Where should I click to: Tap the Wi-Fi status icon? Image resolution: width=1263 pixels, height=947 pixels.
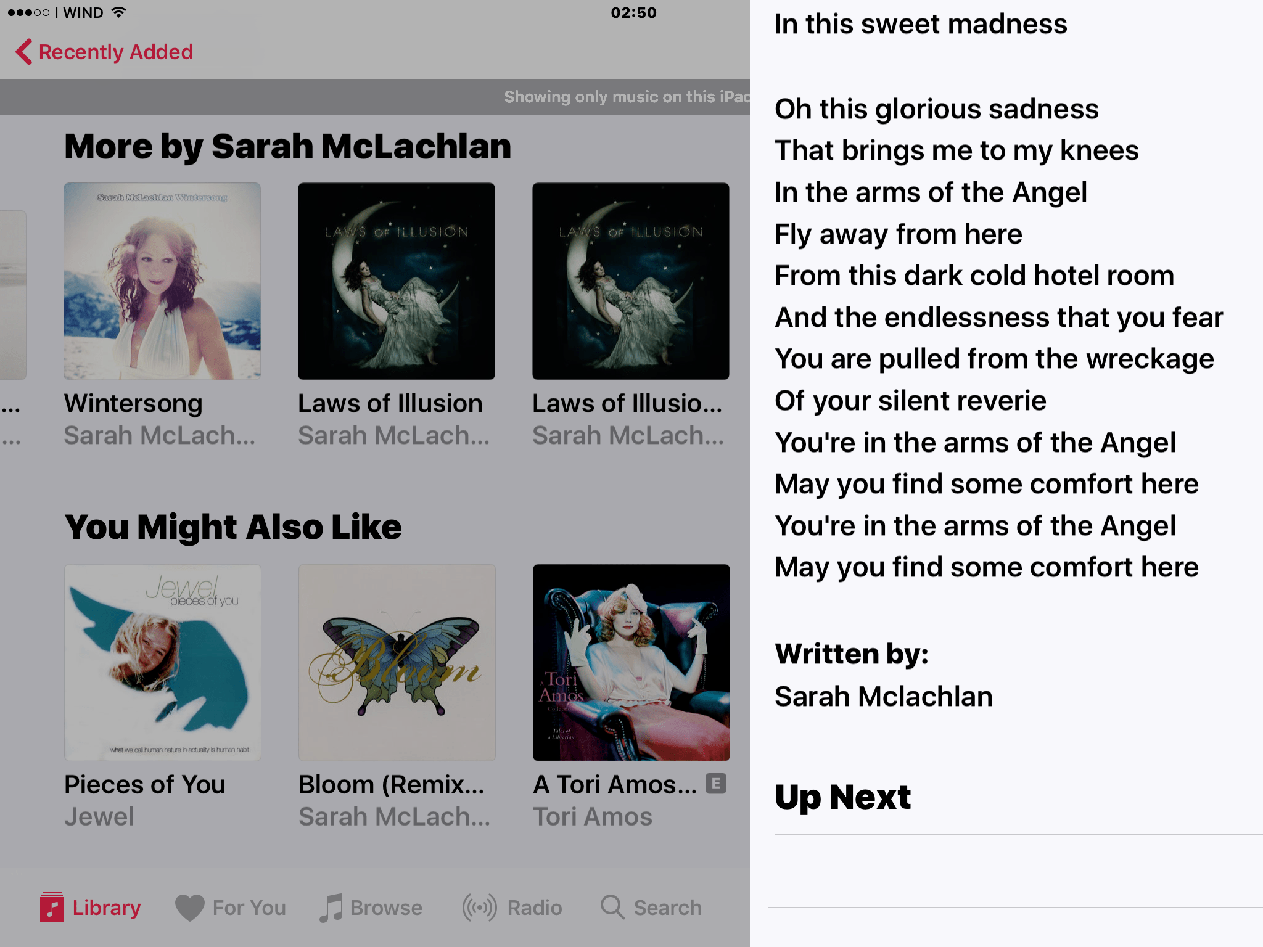click(x=118, y=12)
